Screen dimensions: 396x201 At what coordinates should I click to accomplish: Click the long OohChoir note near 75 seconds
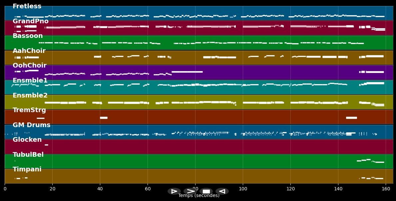coord(187,72)
